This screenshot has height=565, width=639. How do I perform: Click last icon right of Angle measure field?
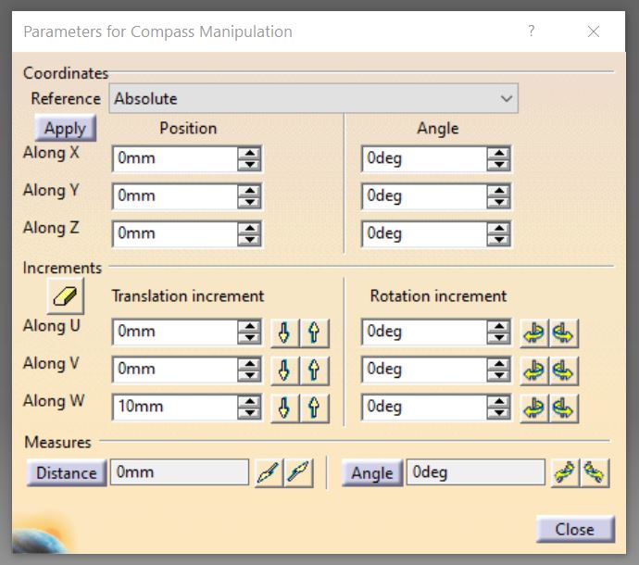click(x=595, y=473)
